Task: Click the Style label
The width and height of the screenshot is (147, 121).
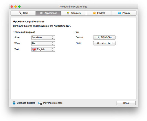Action: click(x=17, y=37)
